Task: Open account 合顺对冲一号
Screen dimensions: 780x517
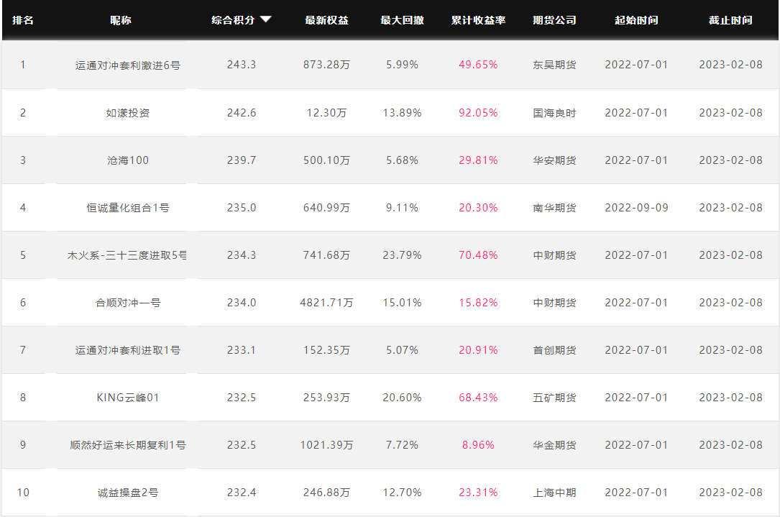Action: coord(128,303)
